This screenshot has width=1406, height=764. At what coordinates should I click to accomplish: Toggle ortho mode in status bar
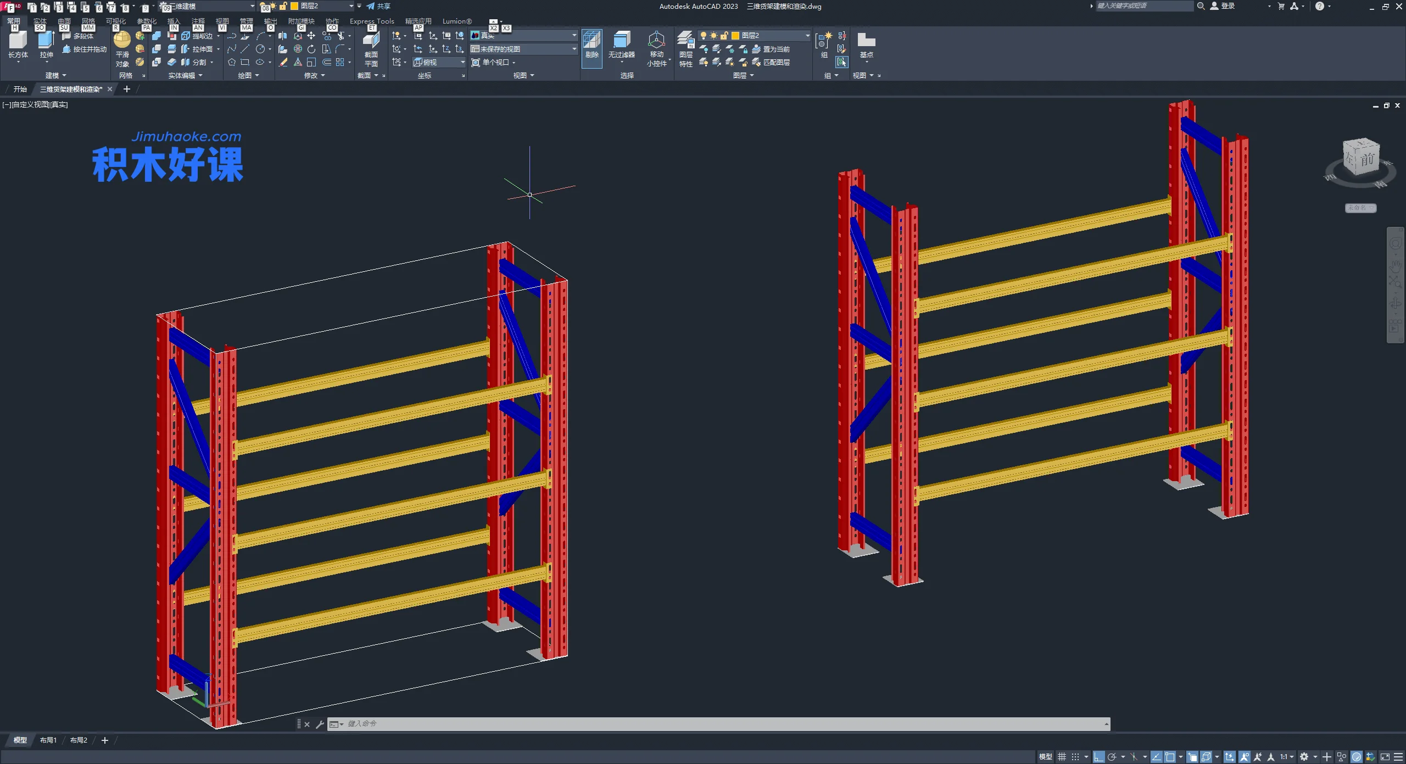coord(1098,757)
